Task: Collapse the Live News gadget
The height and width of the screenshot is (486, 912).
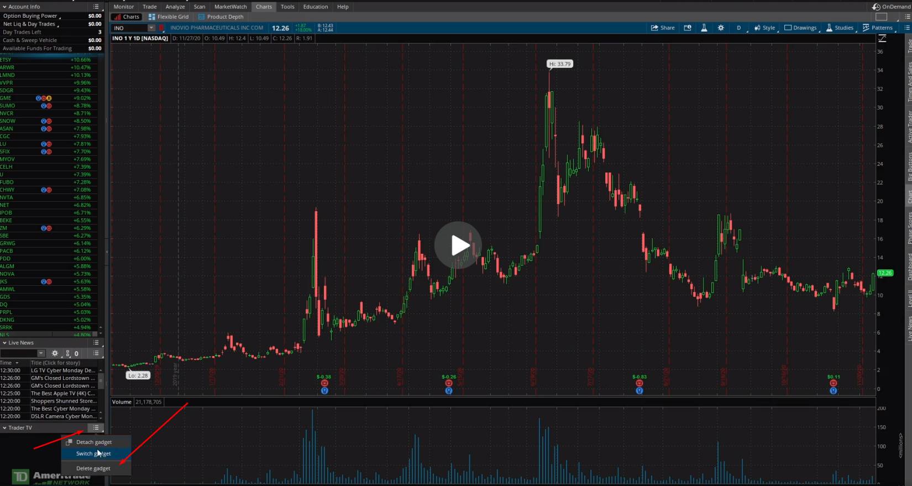Action: (4, 343)
